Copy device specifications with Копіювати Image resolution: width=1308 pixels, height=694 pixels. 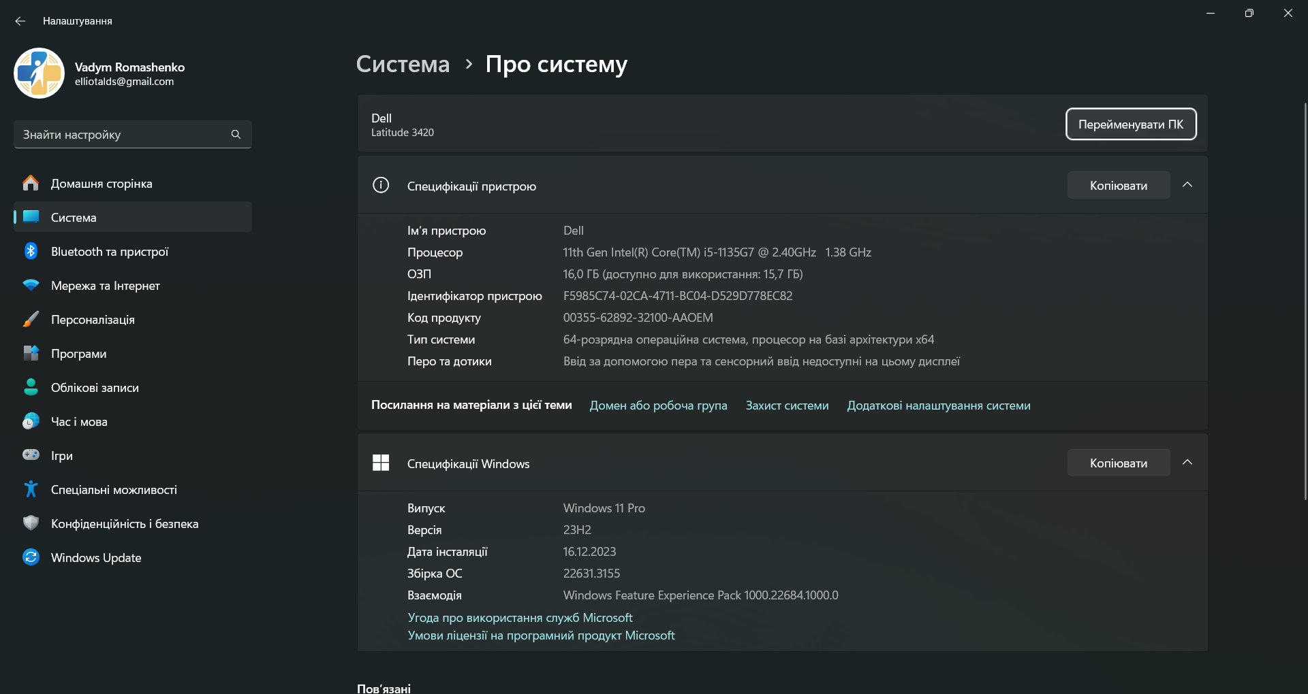(x=1118, y=186)
